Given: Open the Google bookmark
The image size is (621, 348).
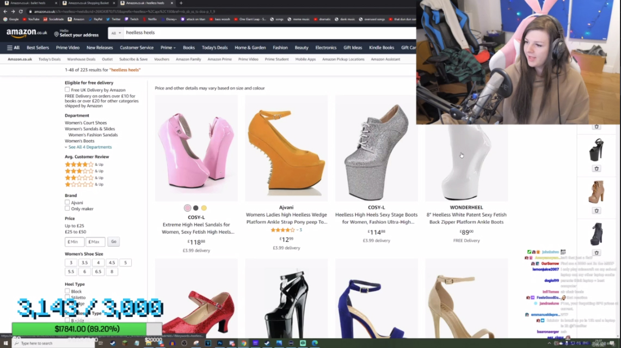Looking at the screenshot, I should (11, 19).
